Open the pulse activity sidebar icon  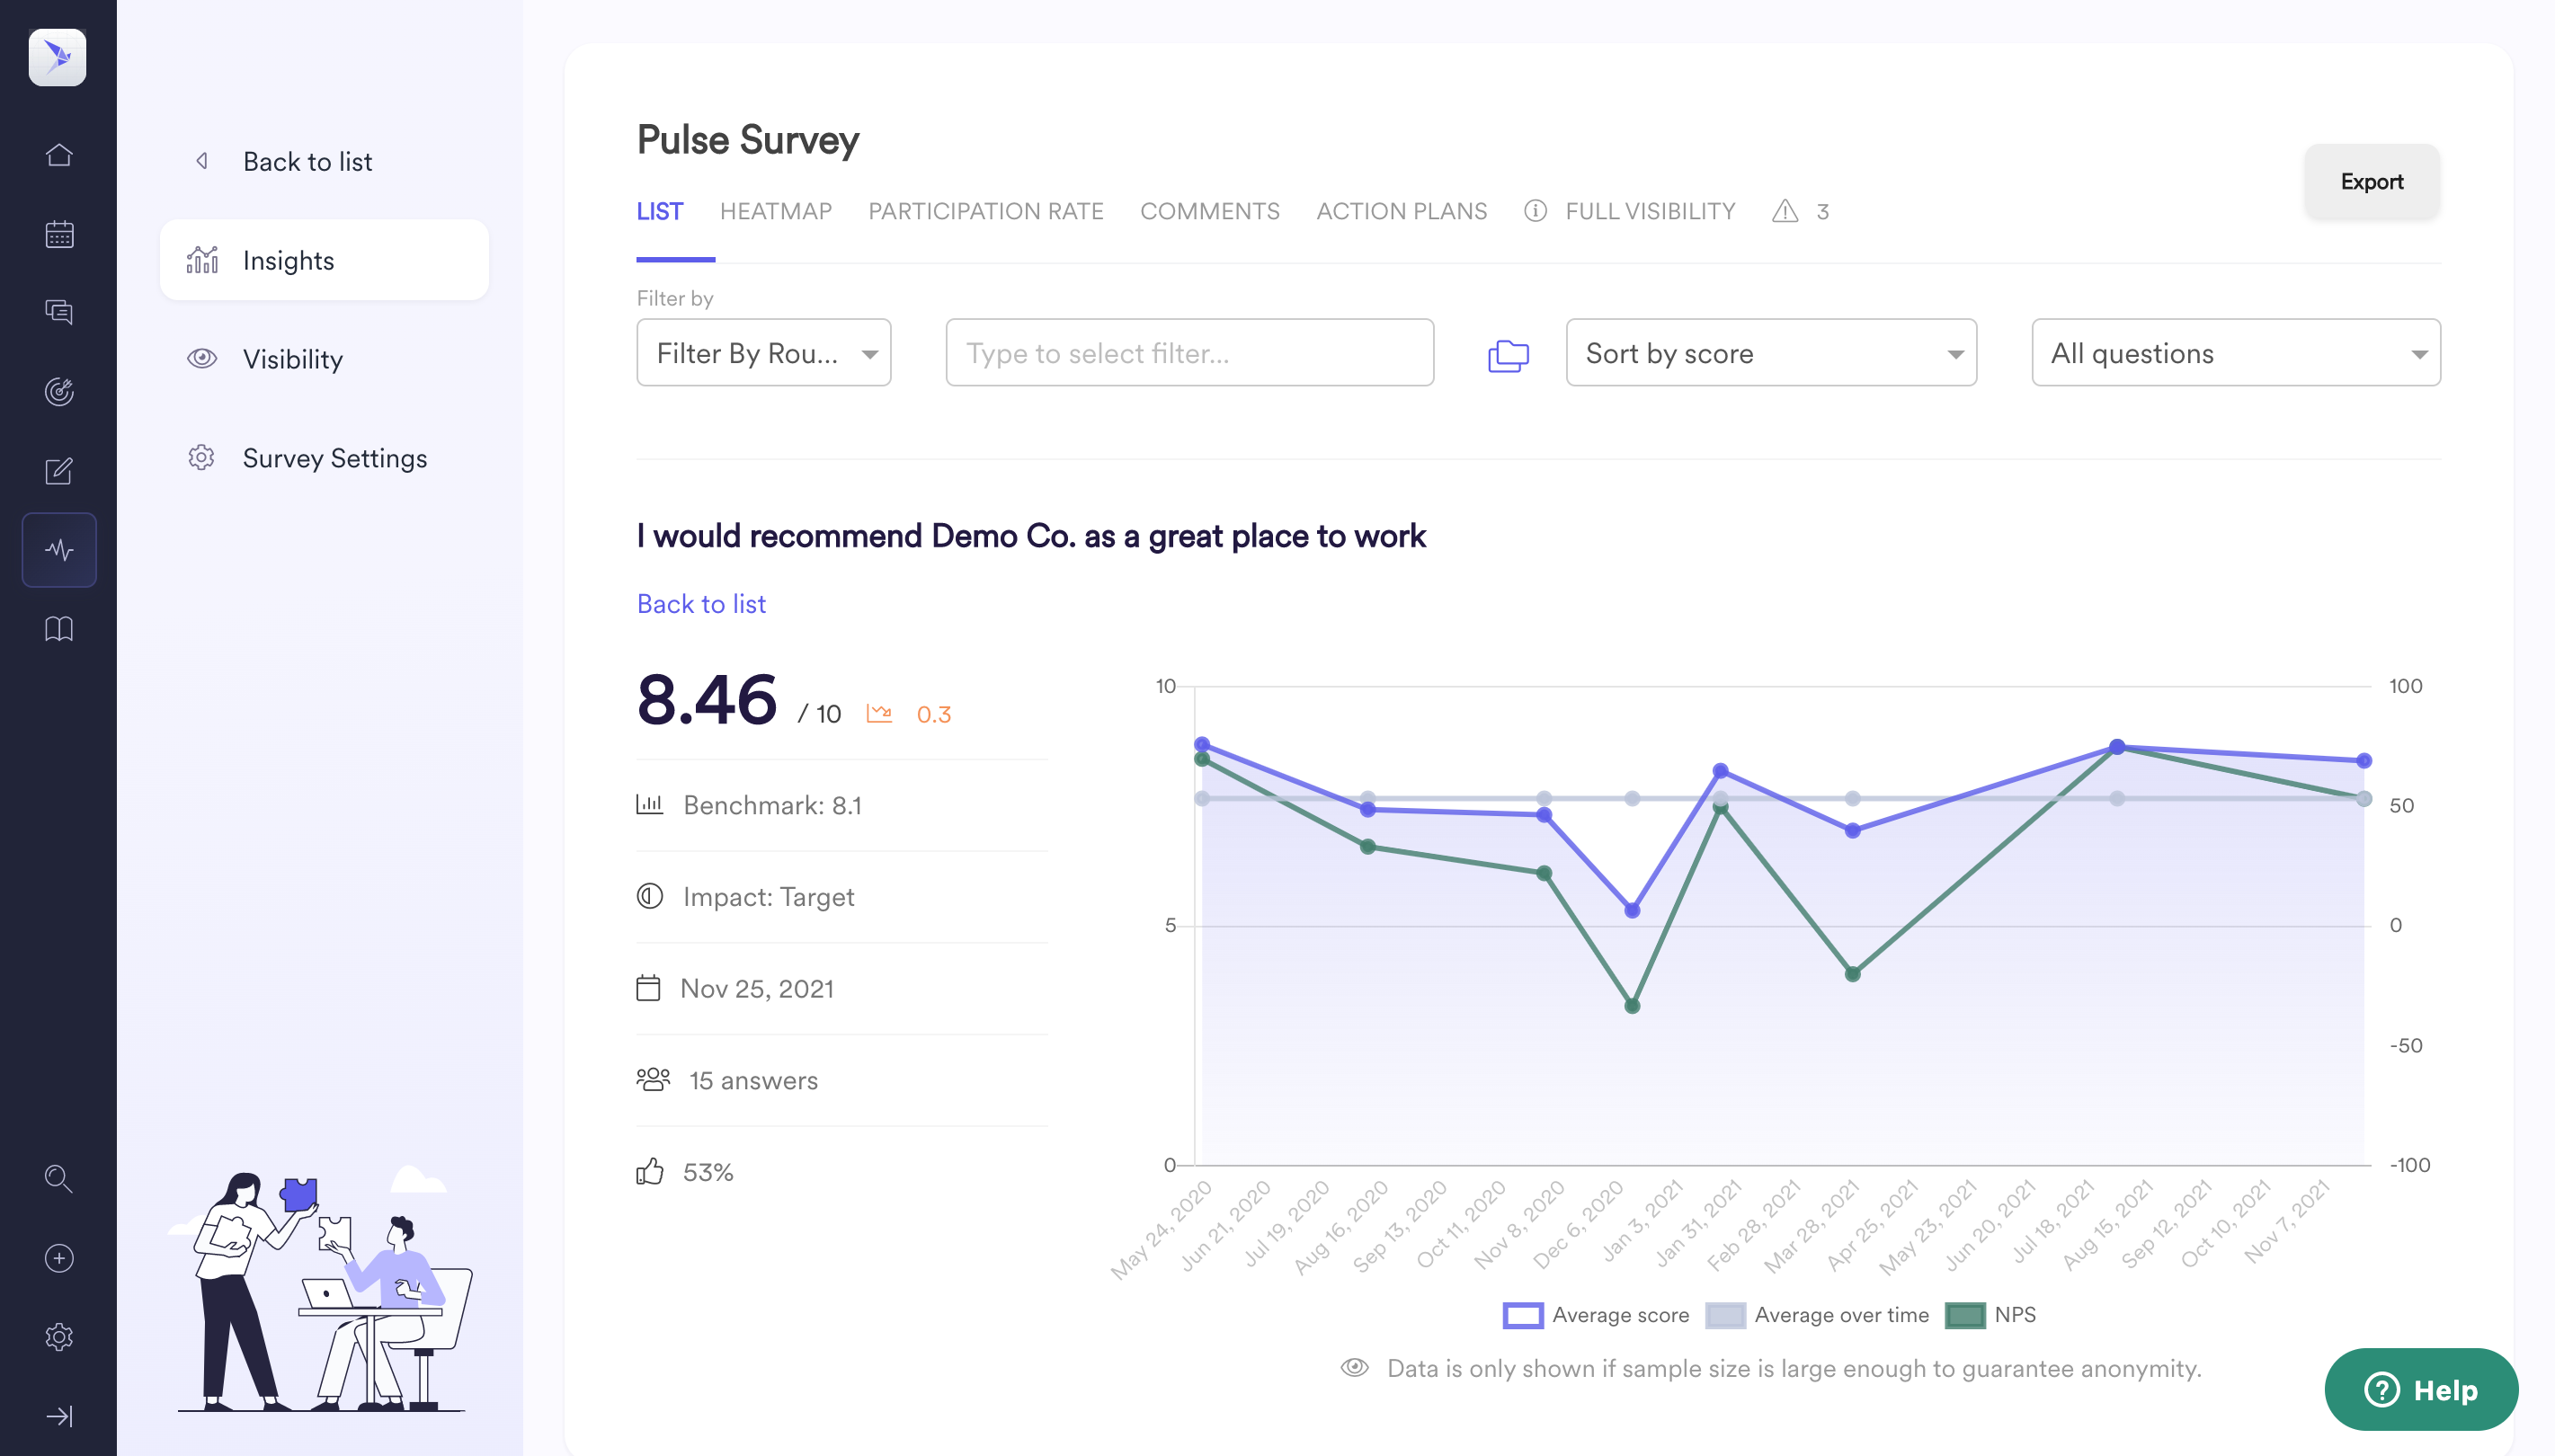pyautogui.click(x=59, y=550)
